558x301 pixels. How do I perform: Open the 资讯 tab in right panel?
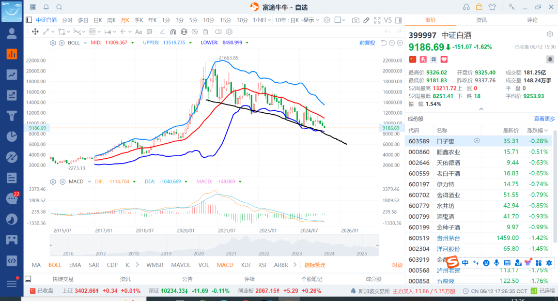(481, 20)
